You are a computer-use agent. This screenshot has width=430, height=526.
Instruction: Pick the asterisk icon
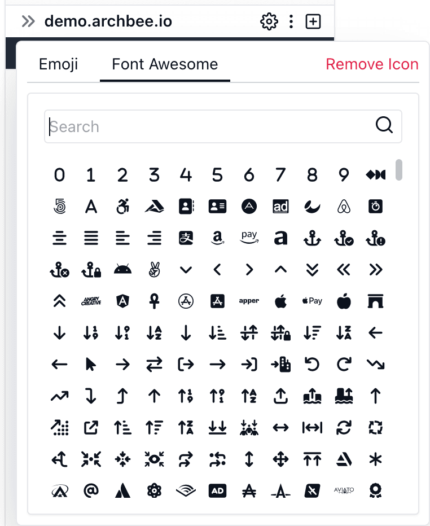point(375,459)
